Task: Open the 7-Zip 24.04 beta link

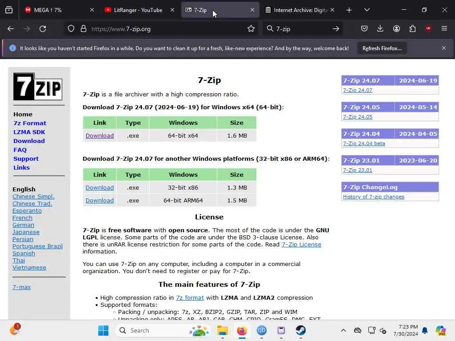Action: click(x=364, y=143)
